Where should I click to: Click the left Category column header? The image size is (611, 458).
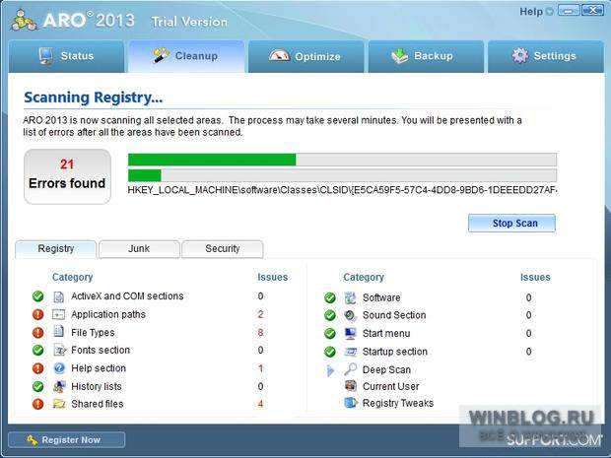coord(73,278)
